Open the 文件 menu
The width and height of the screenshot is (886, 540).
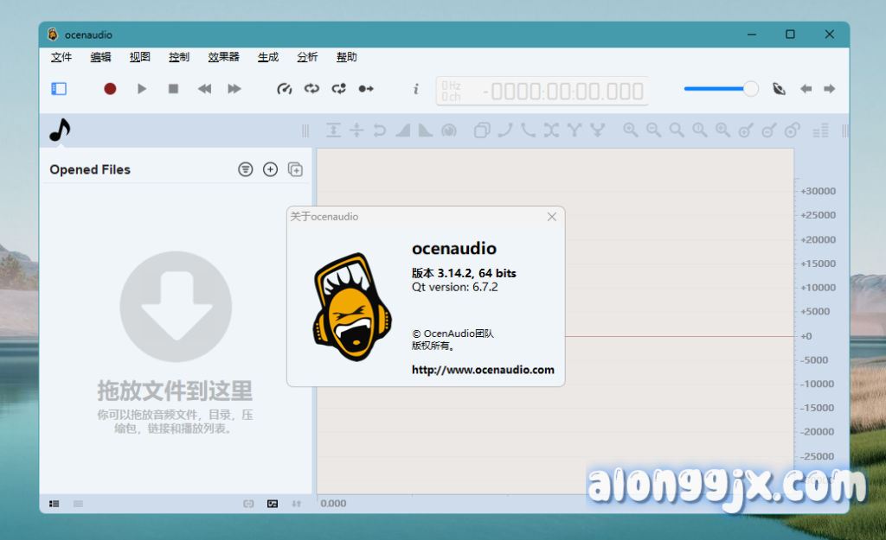[61, 57]
